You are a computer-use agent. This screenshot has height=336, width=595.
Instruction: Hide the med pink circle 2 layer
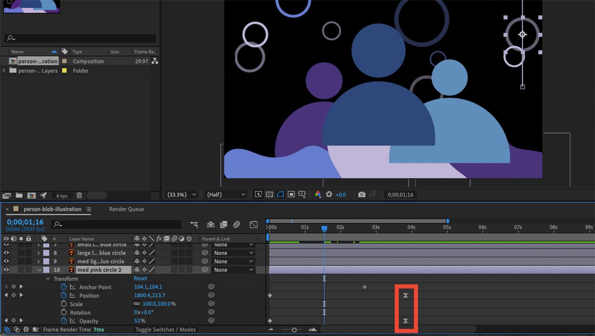(x=5, y=269)
